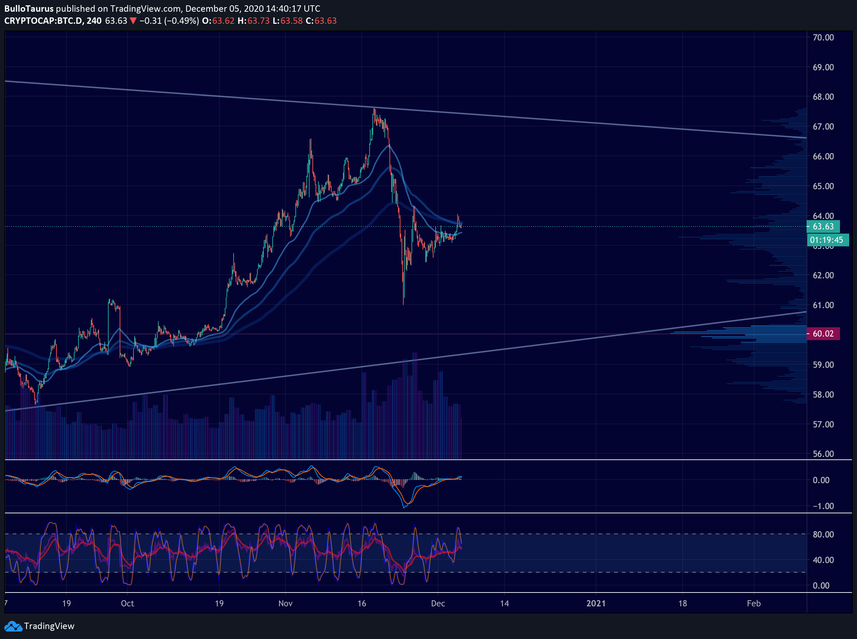Click the 240 timeframe value in header
Image resolution: width=857 pixels, height=639 pixels.
click(94, 21)
